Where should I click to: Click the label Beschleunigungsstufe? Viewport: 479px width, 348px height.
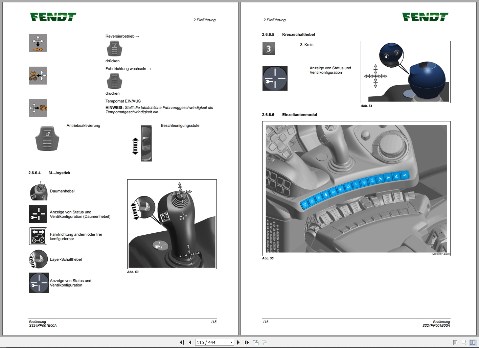click(x=180, y=125)
